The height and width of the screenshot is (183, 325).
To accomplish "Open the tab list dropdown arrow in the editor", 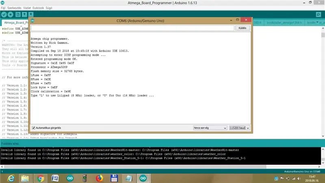I will coord(317,22).
